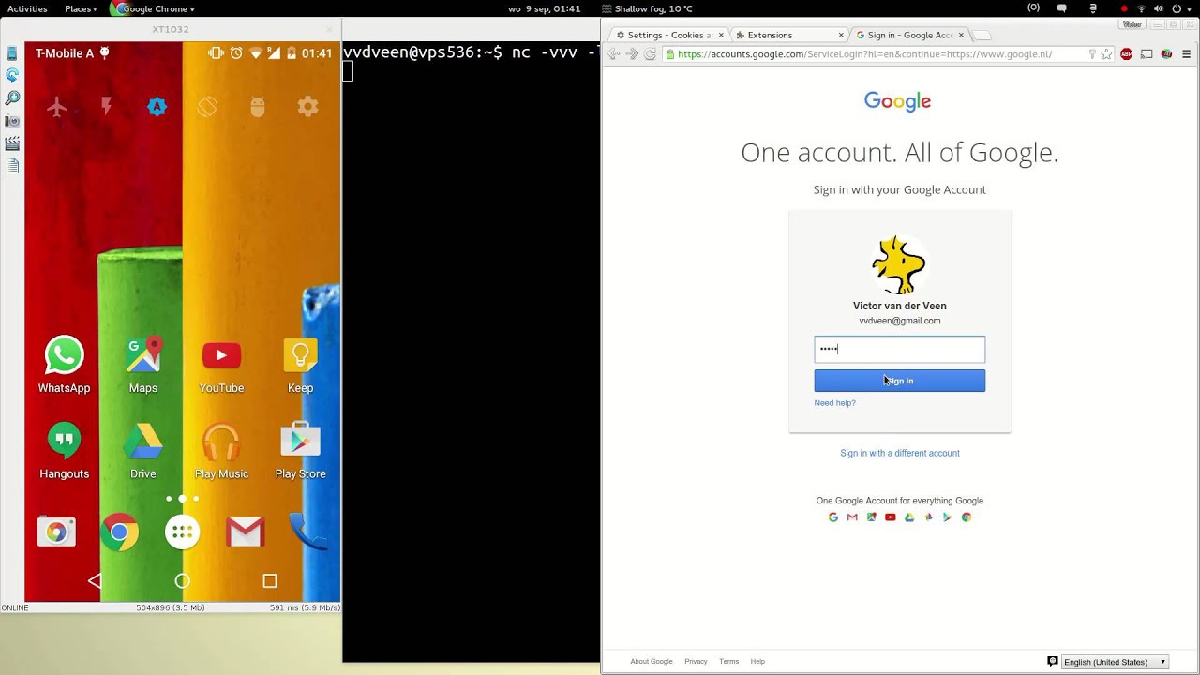Select the Sign in - Google Accounts tab
The image size is (1200, 675).
(909, 35)
